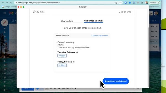
Task: Click the 10:00am time slot on Thursday
Action: [x=62, y=56]
